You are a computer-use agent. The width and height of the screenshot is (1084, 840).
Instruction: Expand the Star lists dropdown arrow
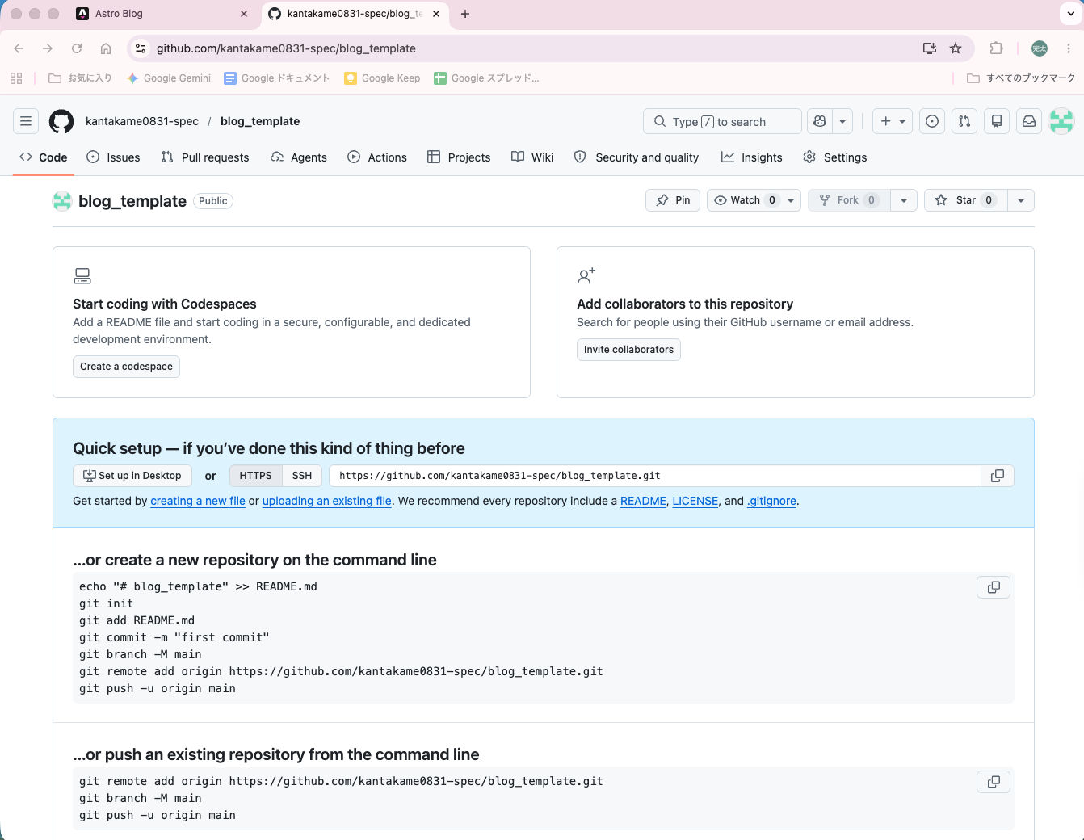pyautogui.click(x=1021, y=200)
